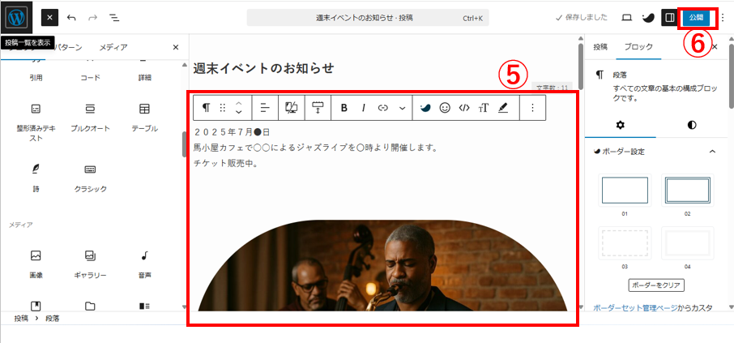Screen dimensions: 734x343
Task: Switch to the メディア inserter tab
Action: (x=113, y=47)
